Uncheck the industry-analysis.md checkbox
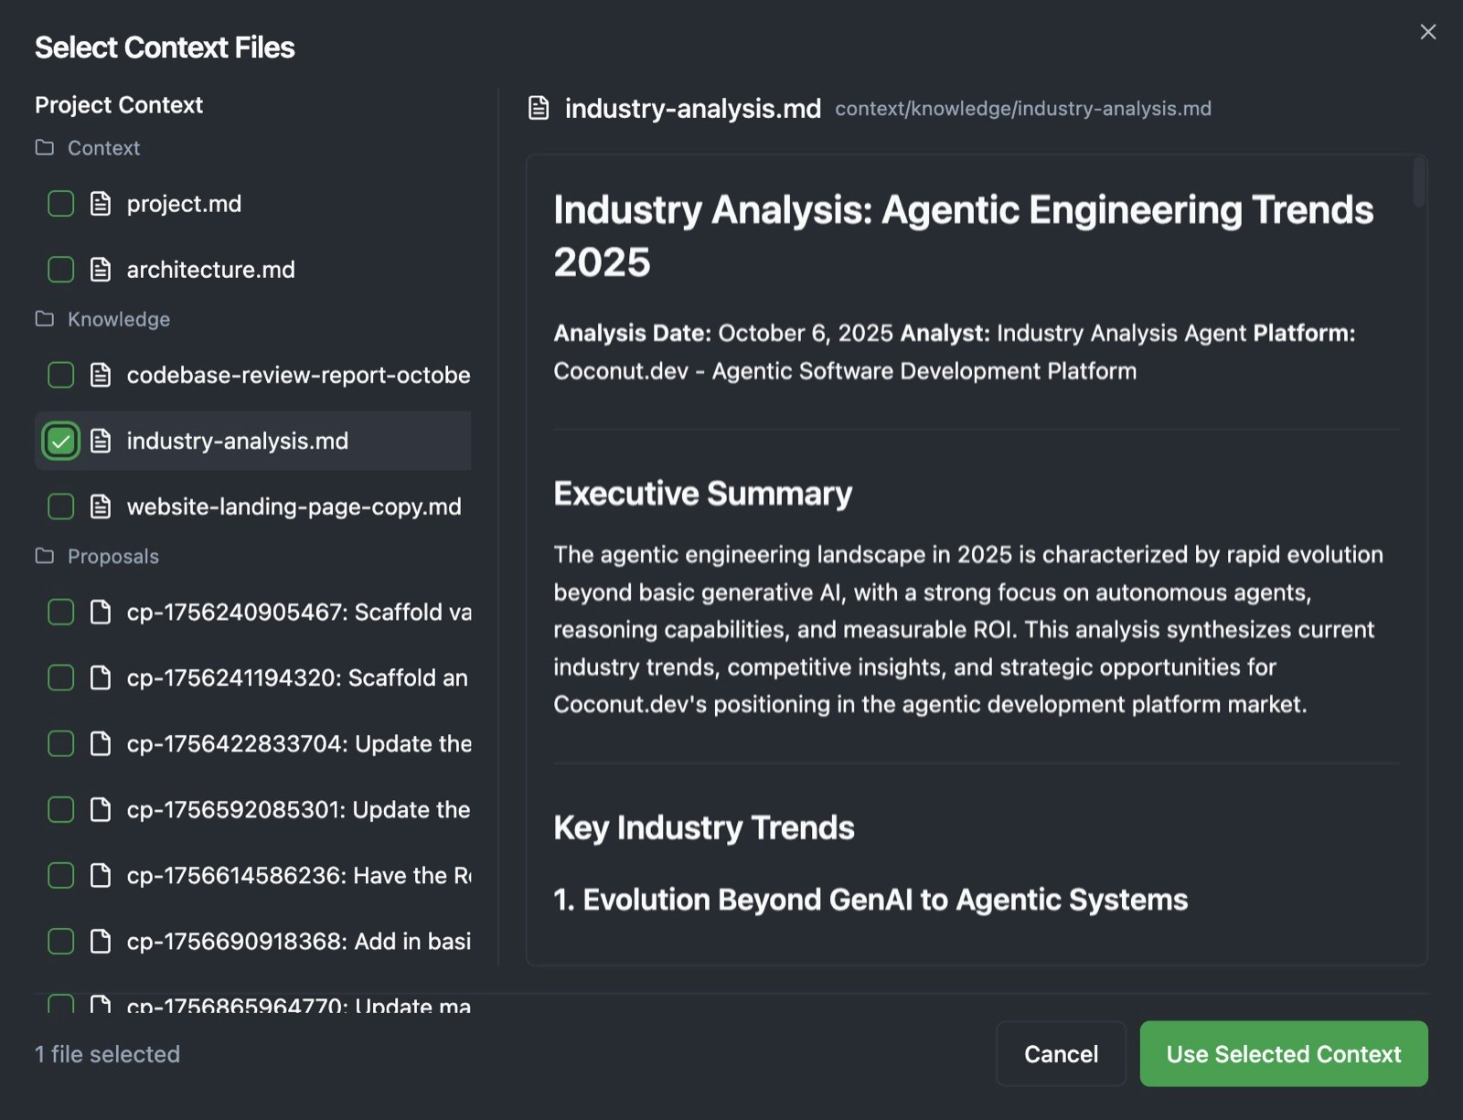1463x1120 pixels. click(x=60, y=442)
